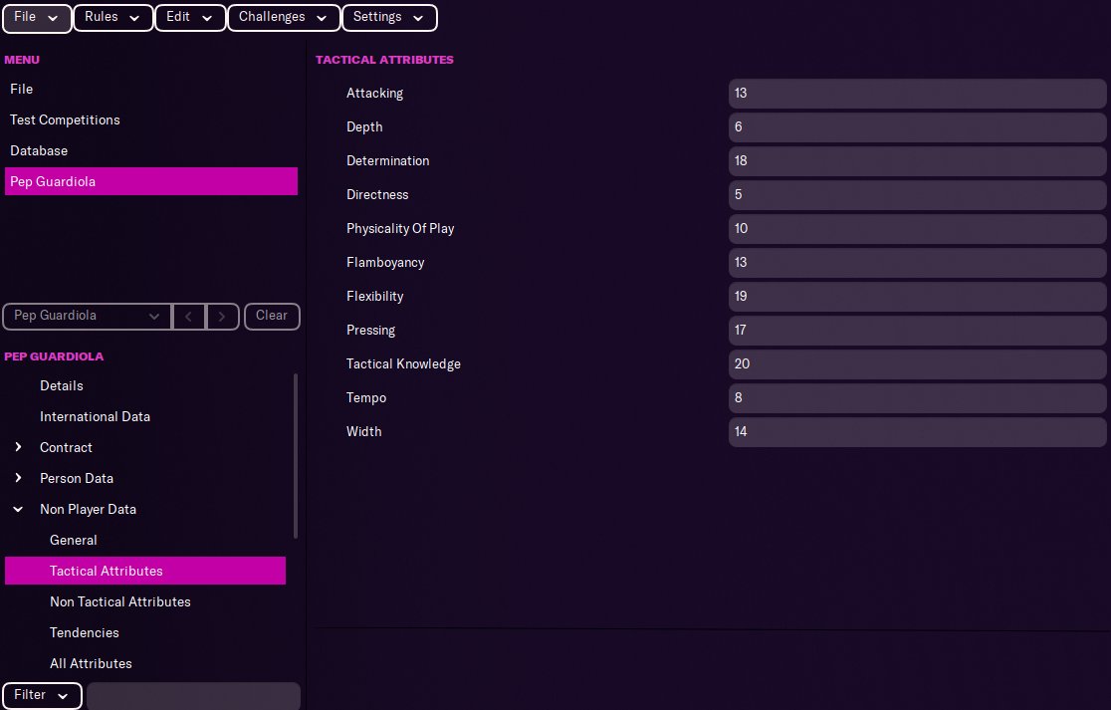Select the Person Data tree item
Viewport: 1111px width, 710px height.
[77, 478]
